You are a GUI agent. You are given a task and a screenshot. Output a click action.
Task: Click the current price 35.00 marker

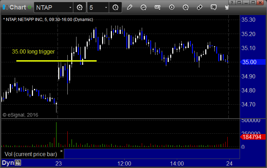[253, 62]
